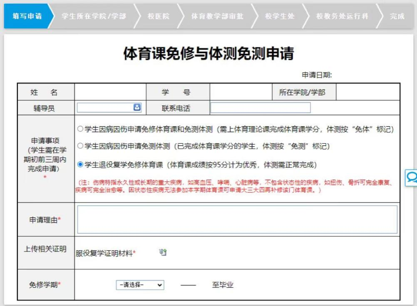This screenshot has height=306, width=417.
Task: Click the upload attachment icon beside 服役复学证明材料
Action: 163,252
